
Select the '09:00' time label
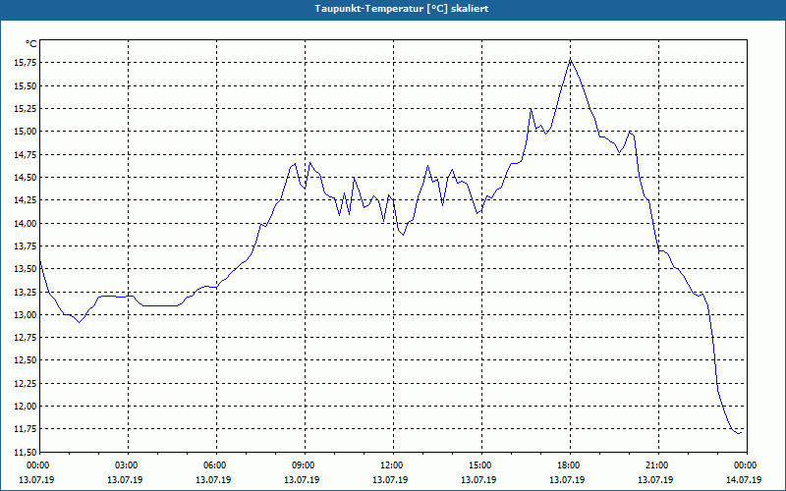pyautogui.click(x=304, y=465)
